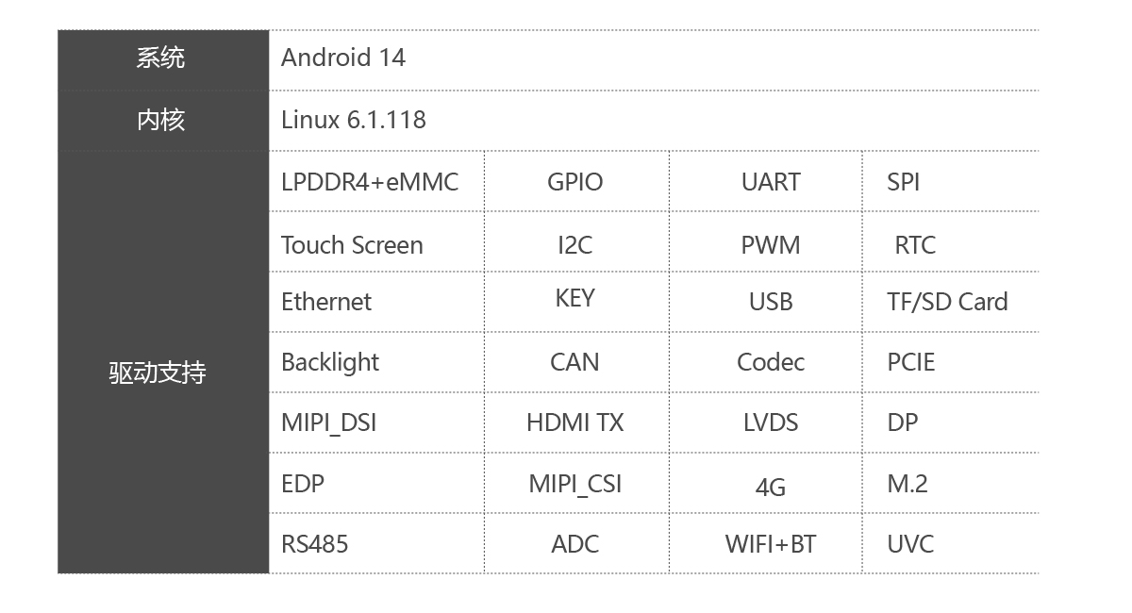Click the Backlight driver entry
1132x613 pixels.
point(330,362)
